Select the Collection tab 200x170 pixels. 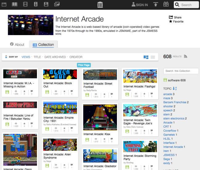point(43,44)
